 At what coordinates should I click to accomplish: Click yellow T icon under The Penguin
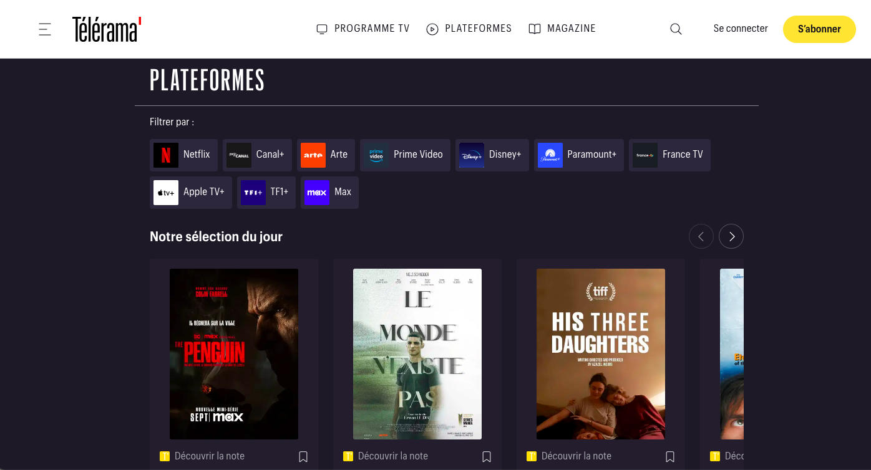point(165,456)
